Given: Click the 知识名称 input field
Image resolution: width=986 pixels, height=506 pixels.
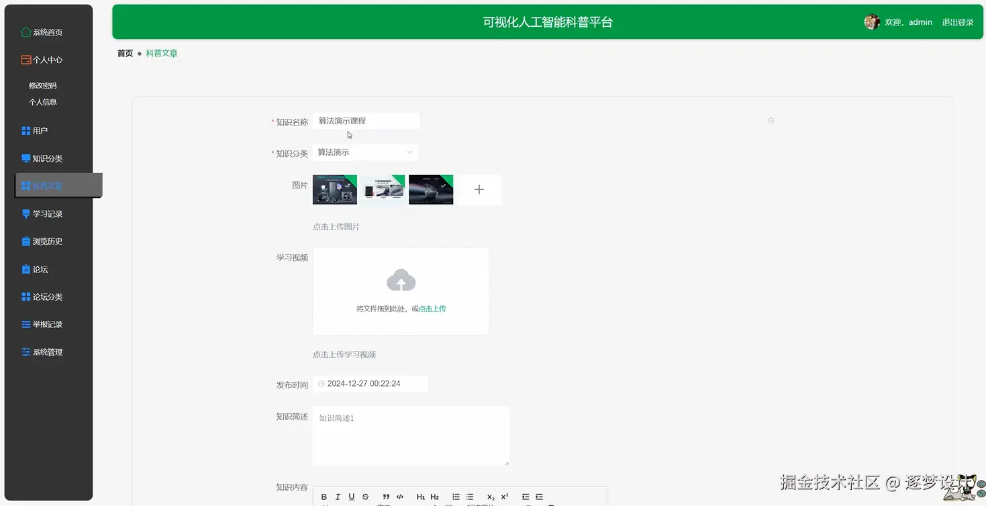Looking at the screenshot, I should click(366, 121).
